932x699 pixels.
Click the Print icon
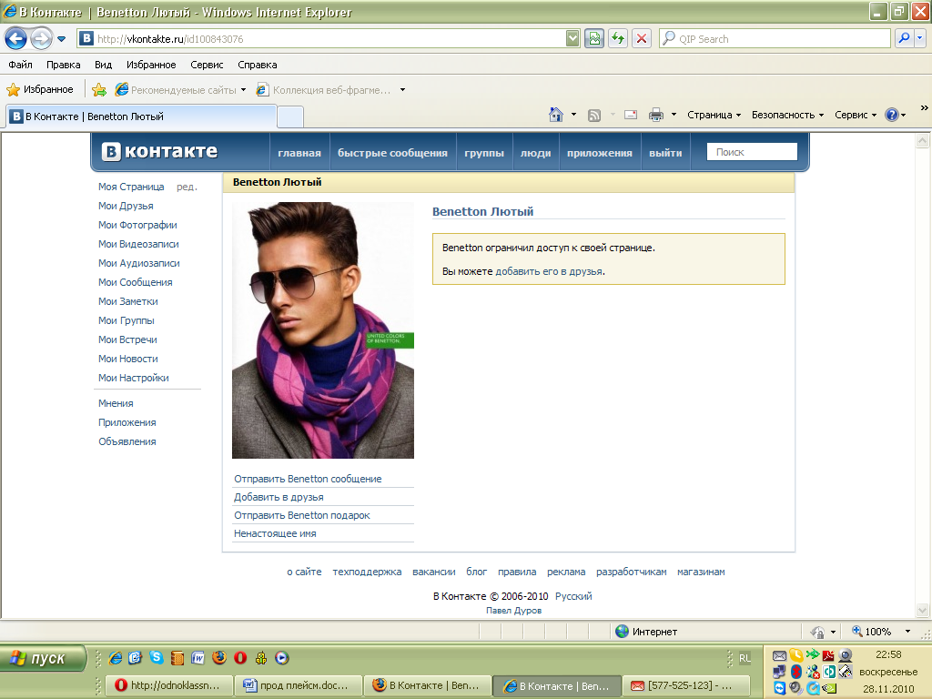tap(656, 115)
